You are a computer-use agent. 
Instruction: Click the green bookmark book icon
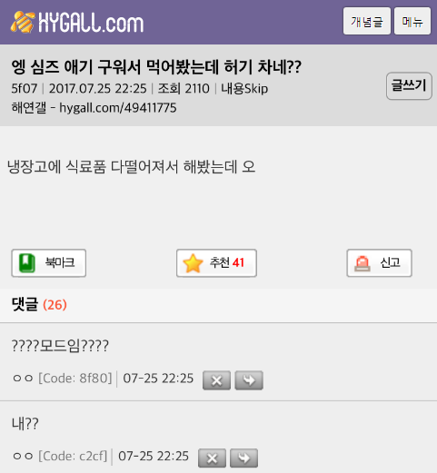[x=27, y=263]
